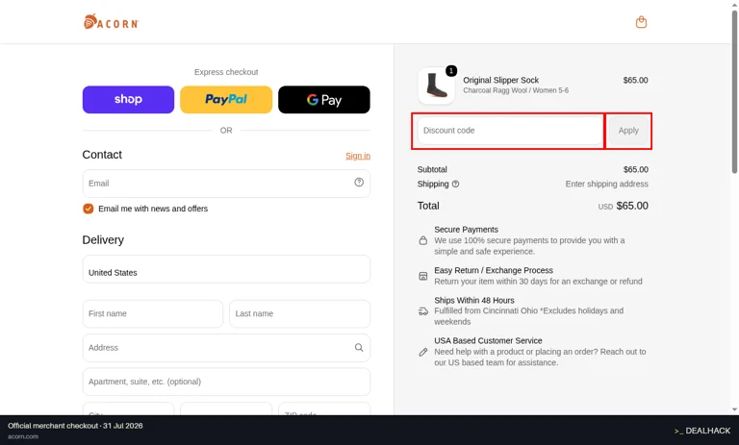Focus the Address input field
739x445 pixels.
[x=226, y=348]
